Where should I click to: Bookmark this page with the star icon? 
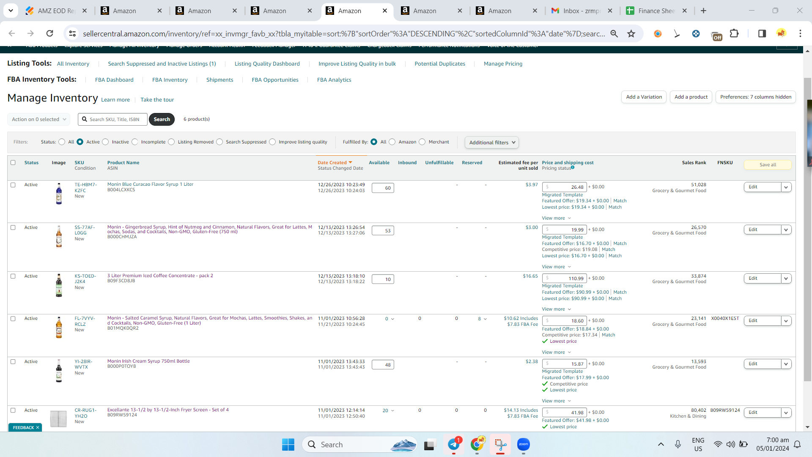tap(631, 33)
